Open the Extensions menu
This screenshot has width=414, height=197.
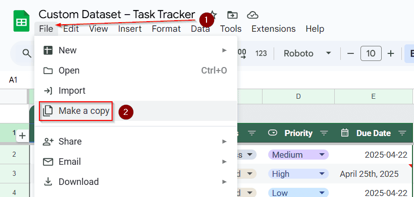click(x=273, y=29)
